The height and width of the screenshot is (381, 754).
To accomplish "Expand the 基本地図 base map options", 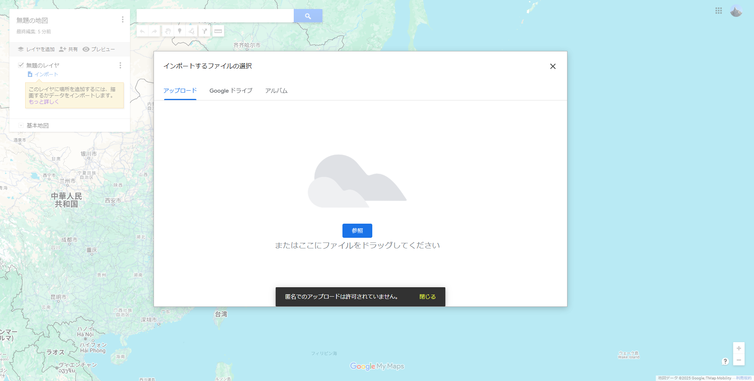I will tap(21, 126).
